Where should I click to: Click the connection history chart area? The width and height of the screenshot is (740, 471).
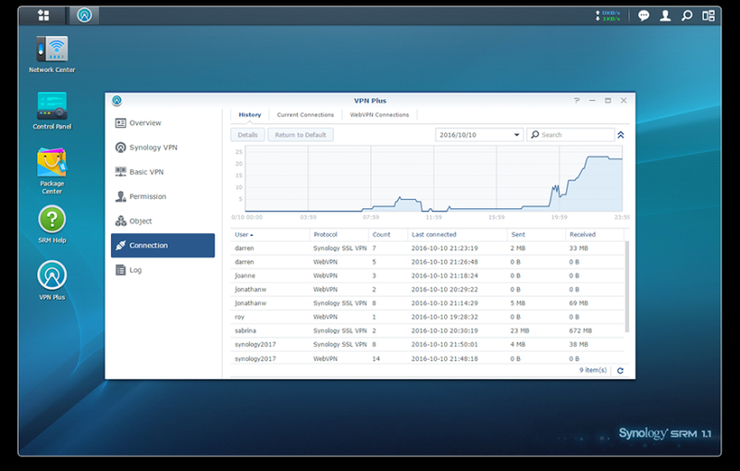tap(434, 179)
